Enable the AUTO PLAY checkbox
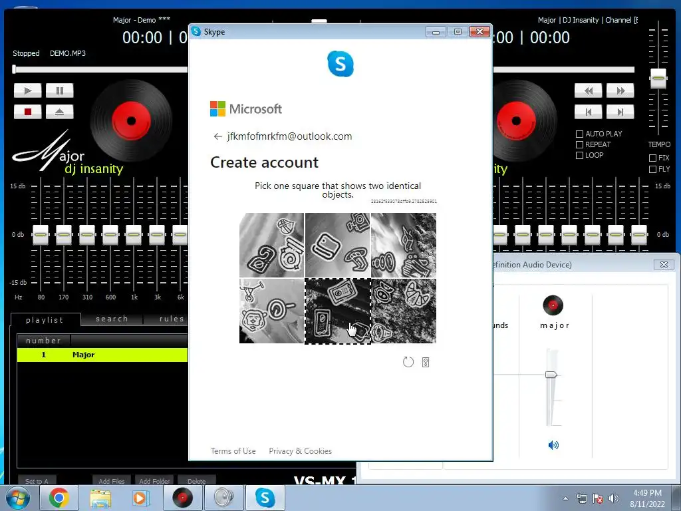This screenshot has height=511, width=681. coord(579,134)
